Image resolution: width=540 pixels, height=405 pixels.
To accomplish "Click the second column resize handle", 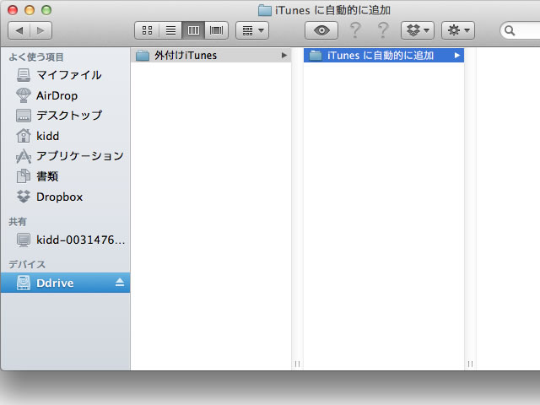I will (470, 364).
